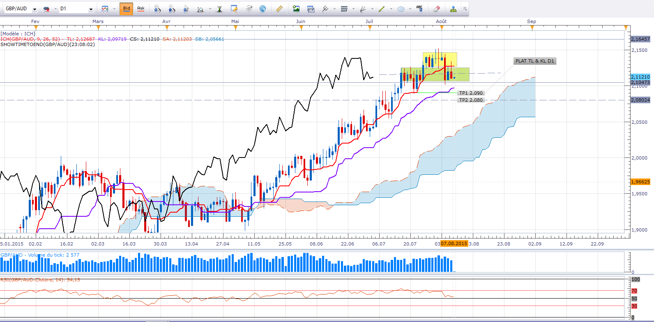
Task: Click the add image icon
Action: 296,9
